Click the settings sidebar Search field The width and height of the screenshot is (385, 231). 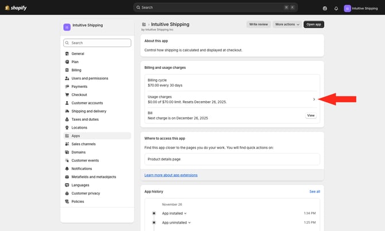pos(97,43)
